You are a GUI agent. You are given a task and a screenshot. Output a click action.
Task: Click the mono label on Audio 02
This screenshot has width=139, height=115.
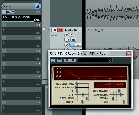point(55,35)
